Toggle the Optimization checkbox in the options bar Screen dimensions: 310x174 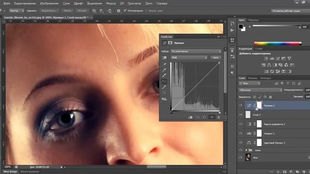[125, 11]
